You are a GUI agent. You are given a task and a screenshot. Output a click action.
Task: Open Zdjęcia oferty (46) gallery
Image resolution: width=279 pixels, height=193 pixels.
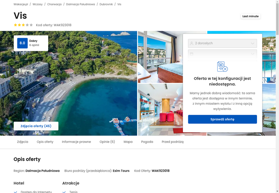click(x=36, y=126)
